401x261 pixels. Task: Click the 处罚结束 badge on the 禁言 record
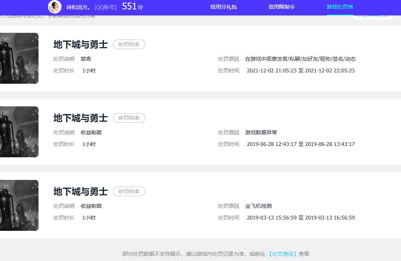tap(129, 45)
